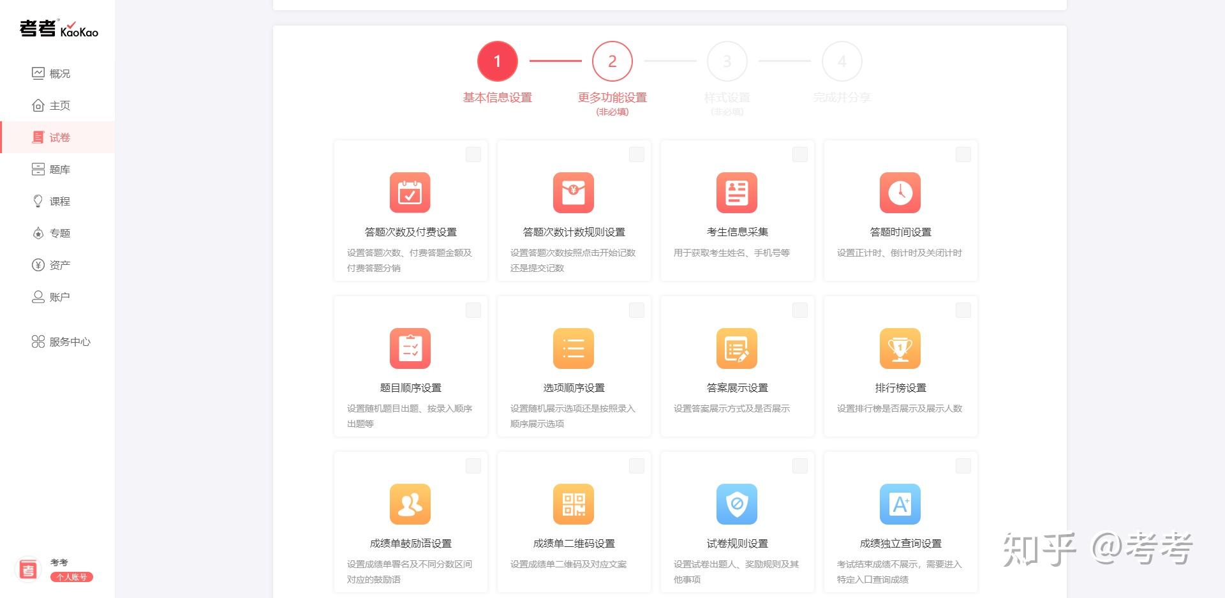Click the 成绩独立查询设置 A+ icon
The image size is (1225, 598).
[x=900, y=504]
